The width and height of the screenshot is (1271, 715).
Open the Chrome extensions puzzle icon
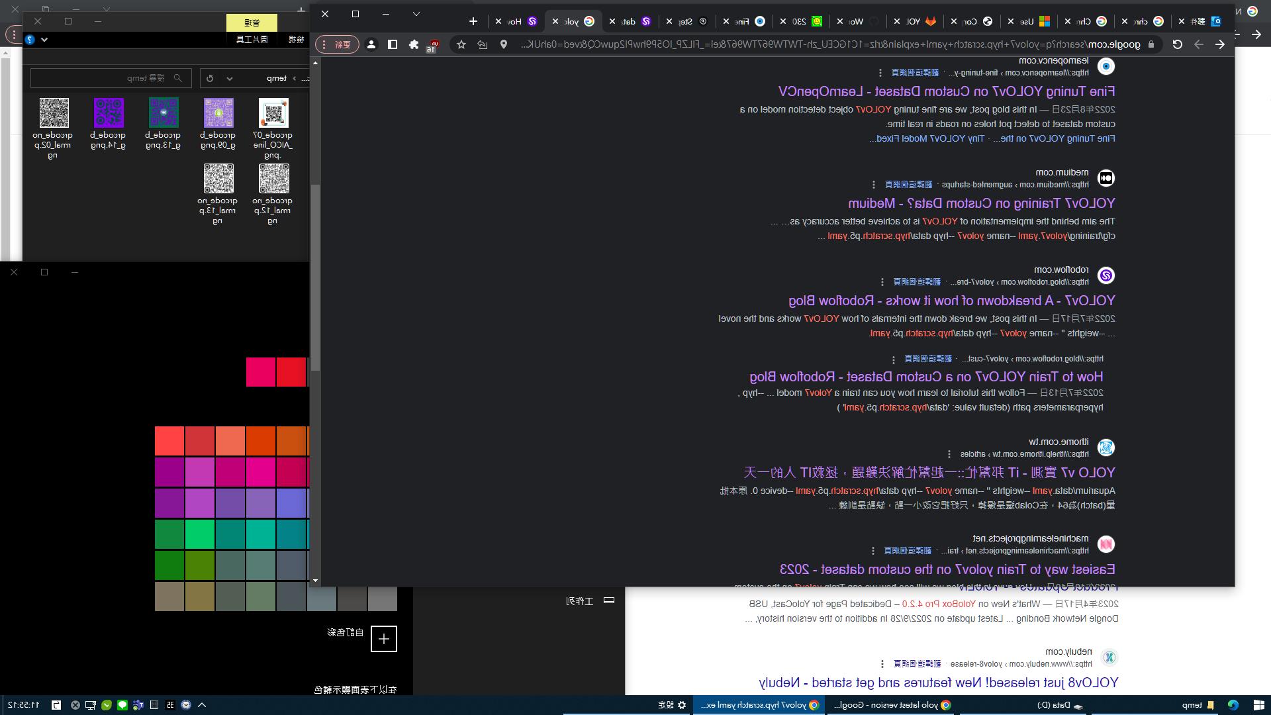414,44
